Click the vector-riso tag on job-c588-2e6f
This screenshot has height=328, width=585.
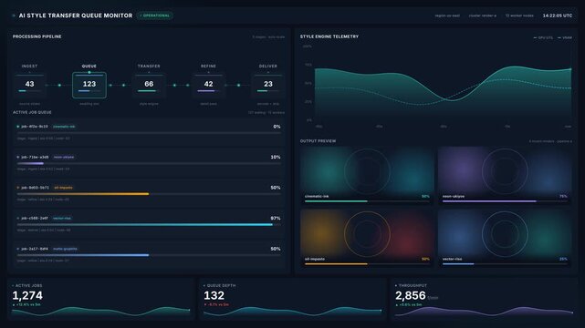[62, 218]
